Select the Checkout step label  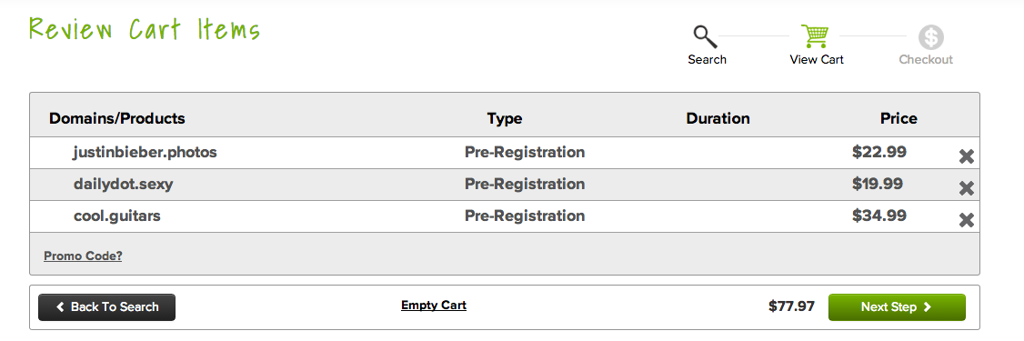click(926, 59)
